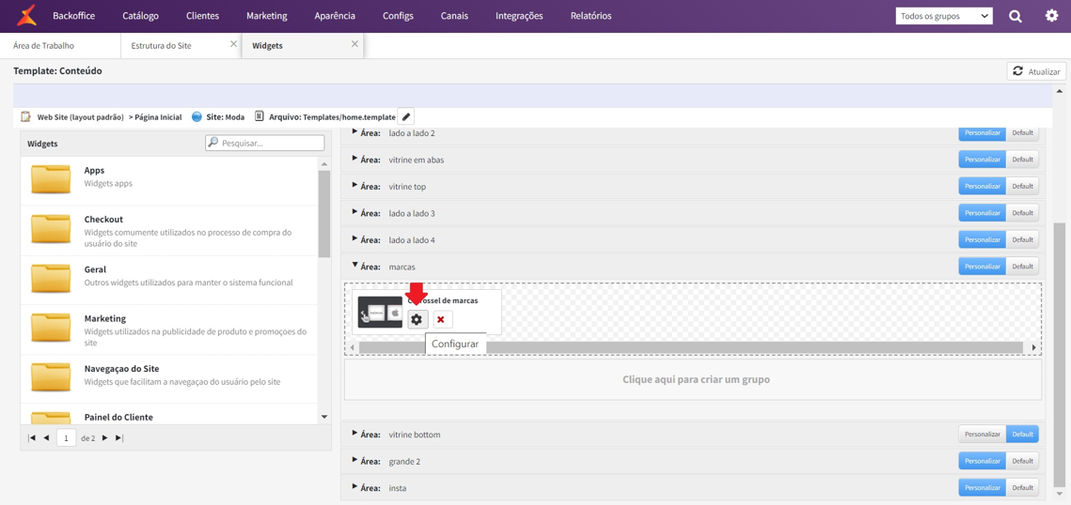
Task: Set marcas area to Default
Action: pos(1022,267)
